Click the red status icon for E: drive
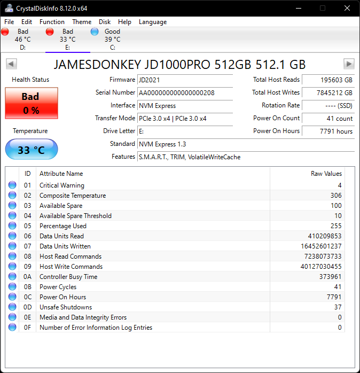This screenshot has width=360, height=373. (x=50, y=32)
